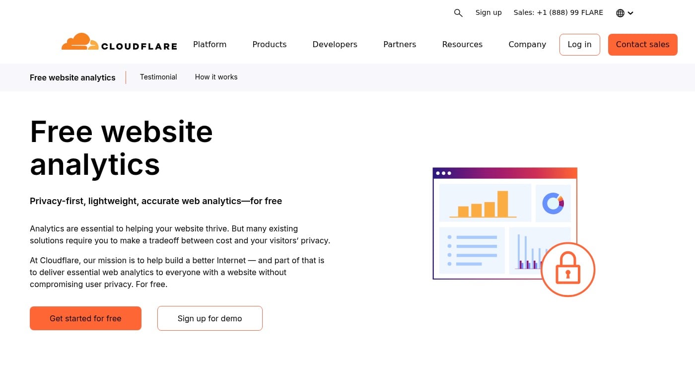Open the globe language selector
Image resolution: width=695 pixels, height=365 pixels.
(625, 13)
